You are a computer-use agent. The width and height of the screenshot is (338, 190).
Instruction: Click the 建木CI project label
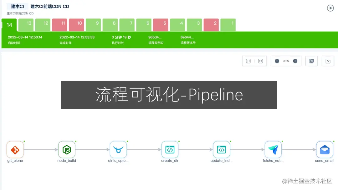click(18, 7)
